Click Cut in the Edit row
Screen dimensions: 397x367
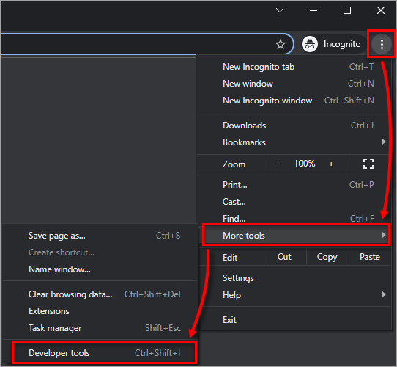[x=285, y=257]
